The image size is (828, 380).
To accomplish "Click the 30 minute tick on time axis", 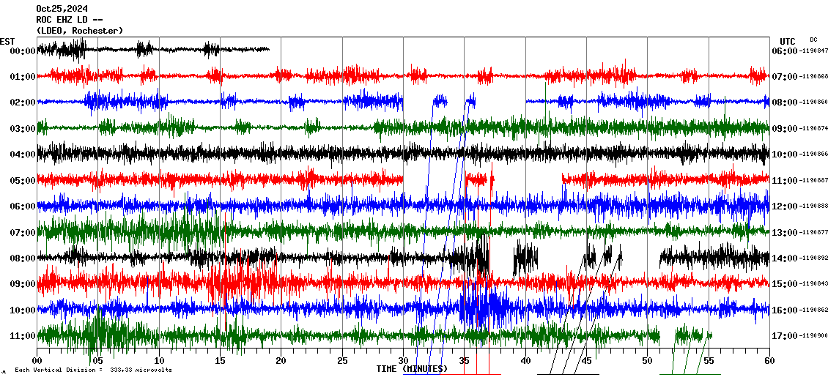I will click(x=403, y=360).
